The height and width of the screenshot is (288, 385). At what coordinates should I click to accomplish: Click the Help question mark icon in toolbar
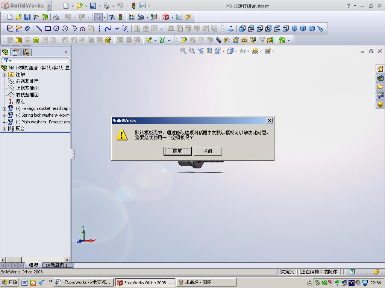(x=188, y=16)
